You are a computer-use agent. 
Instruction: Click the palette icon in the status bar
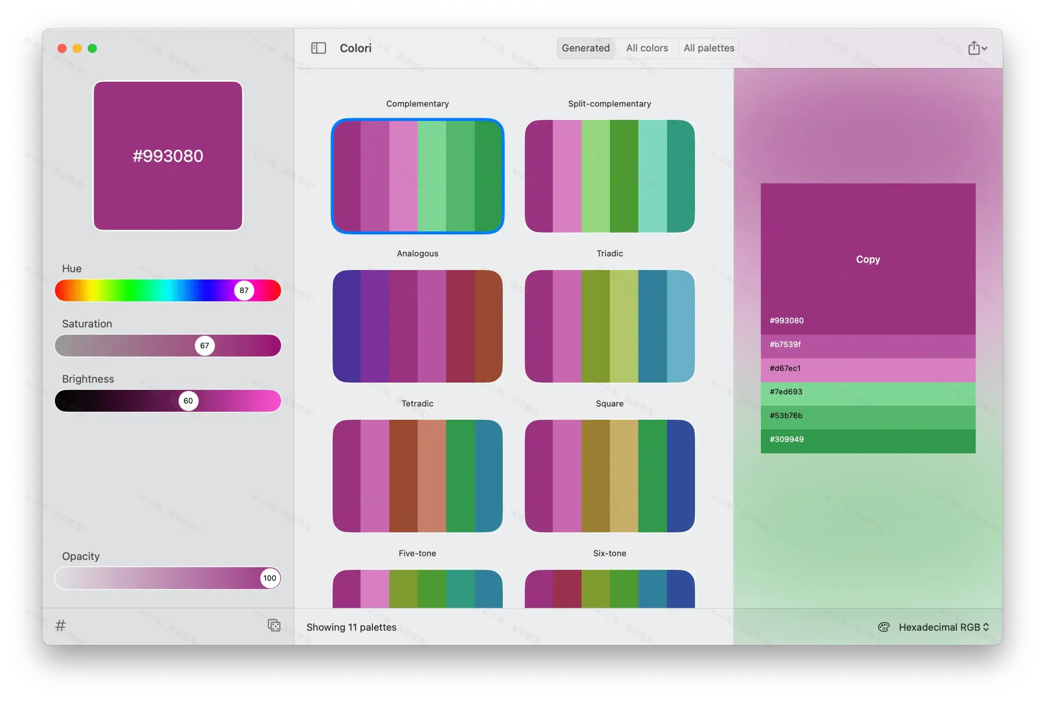click(884, 627)
